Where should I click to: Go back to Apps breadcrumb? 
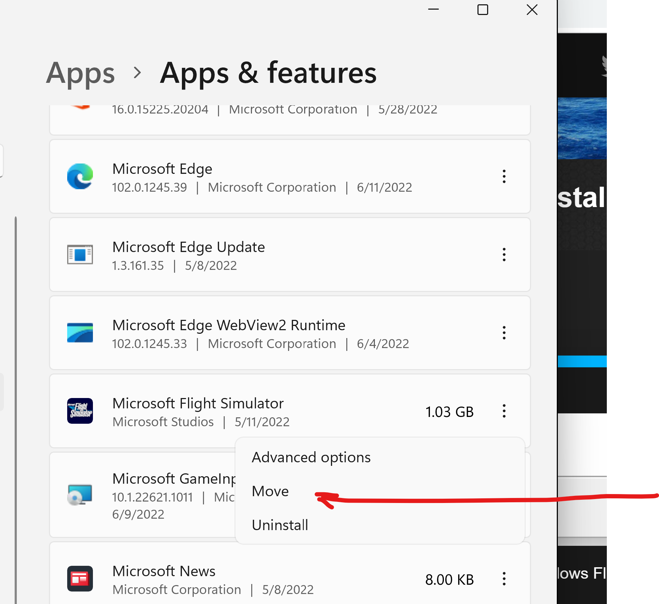(81, 73)
